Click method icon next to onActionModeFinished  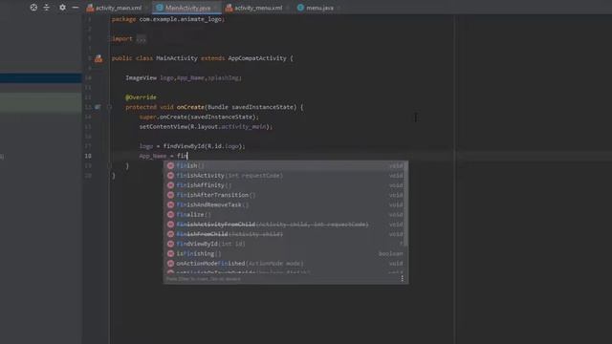tap(170, 264)
